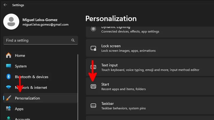The image size is (214, 120).
Task: Select the Accounts person icon
Action: pyautogui.click(x=9, y=118)
